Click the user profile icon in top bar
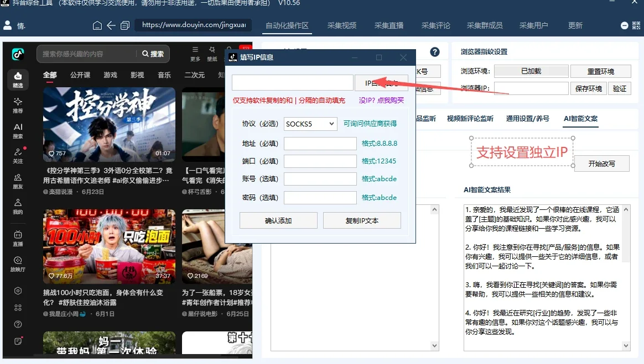Screen dimensions: 644x364 7,25
